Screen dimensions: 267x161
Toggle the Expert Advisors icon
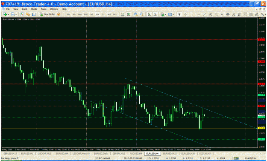click(x=59, y=14)
